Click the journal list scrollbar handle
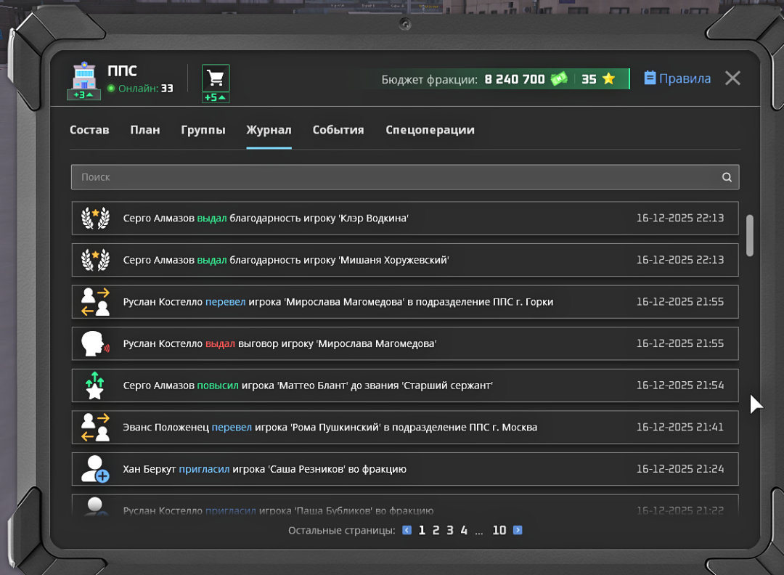The width and height of the screenshot is (784, 575). tap(750, 235)
